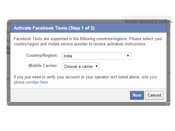Open the Country/Region dropdown showing India
175x131 pixels.
click(96, 56)
